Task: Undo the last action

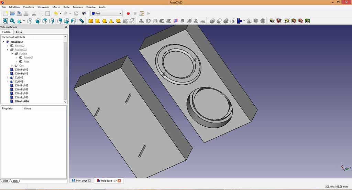Action: (56, 13)
